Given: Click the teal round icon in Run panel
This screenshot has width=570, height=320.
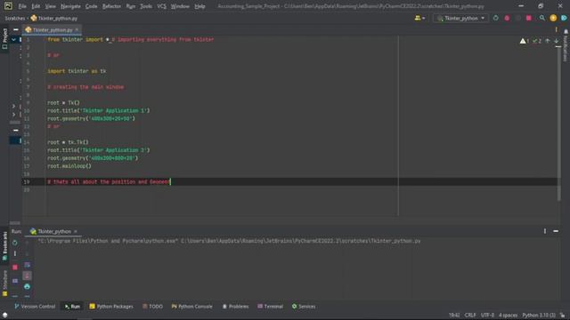Looking at the screenshot, I should tap(28, 286).
